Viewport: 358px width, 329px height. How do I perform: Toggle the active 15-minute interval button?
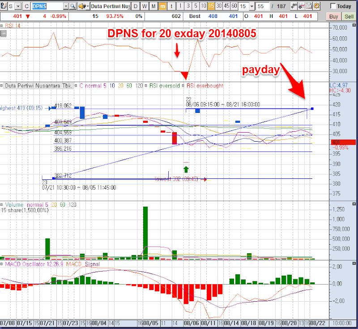(x=211, y=6)
